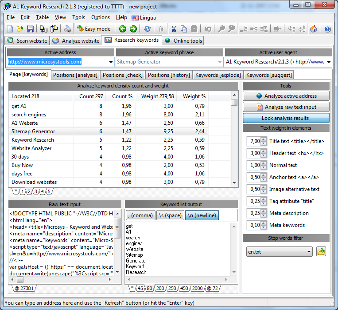Click the New project icon
338x310 pixels.
click(10, 29)
